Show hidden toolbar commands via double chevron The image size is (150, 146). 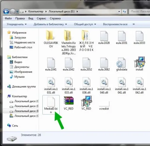134,24
